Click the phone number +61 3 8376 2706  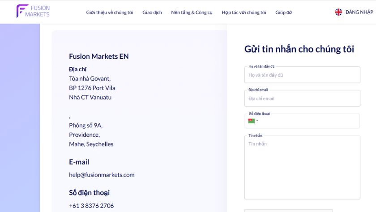pyautogui.click(x=91, y=206)
